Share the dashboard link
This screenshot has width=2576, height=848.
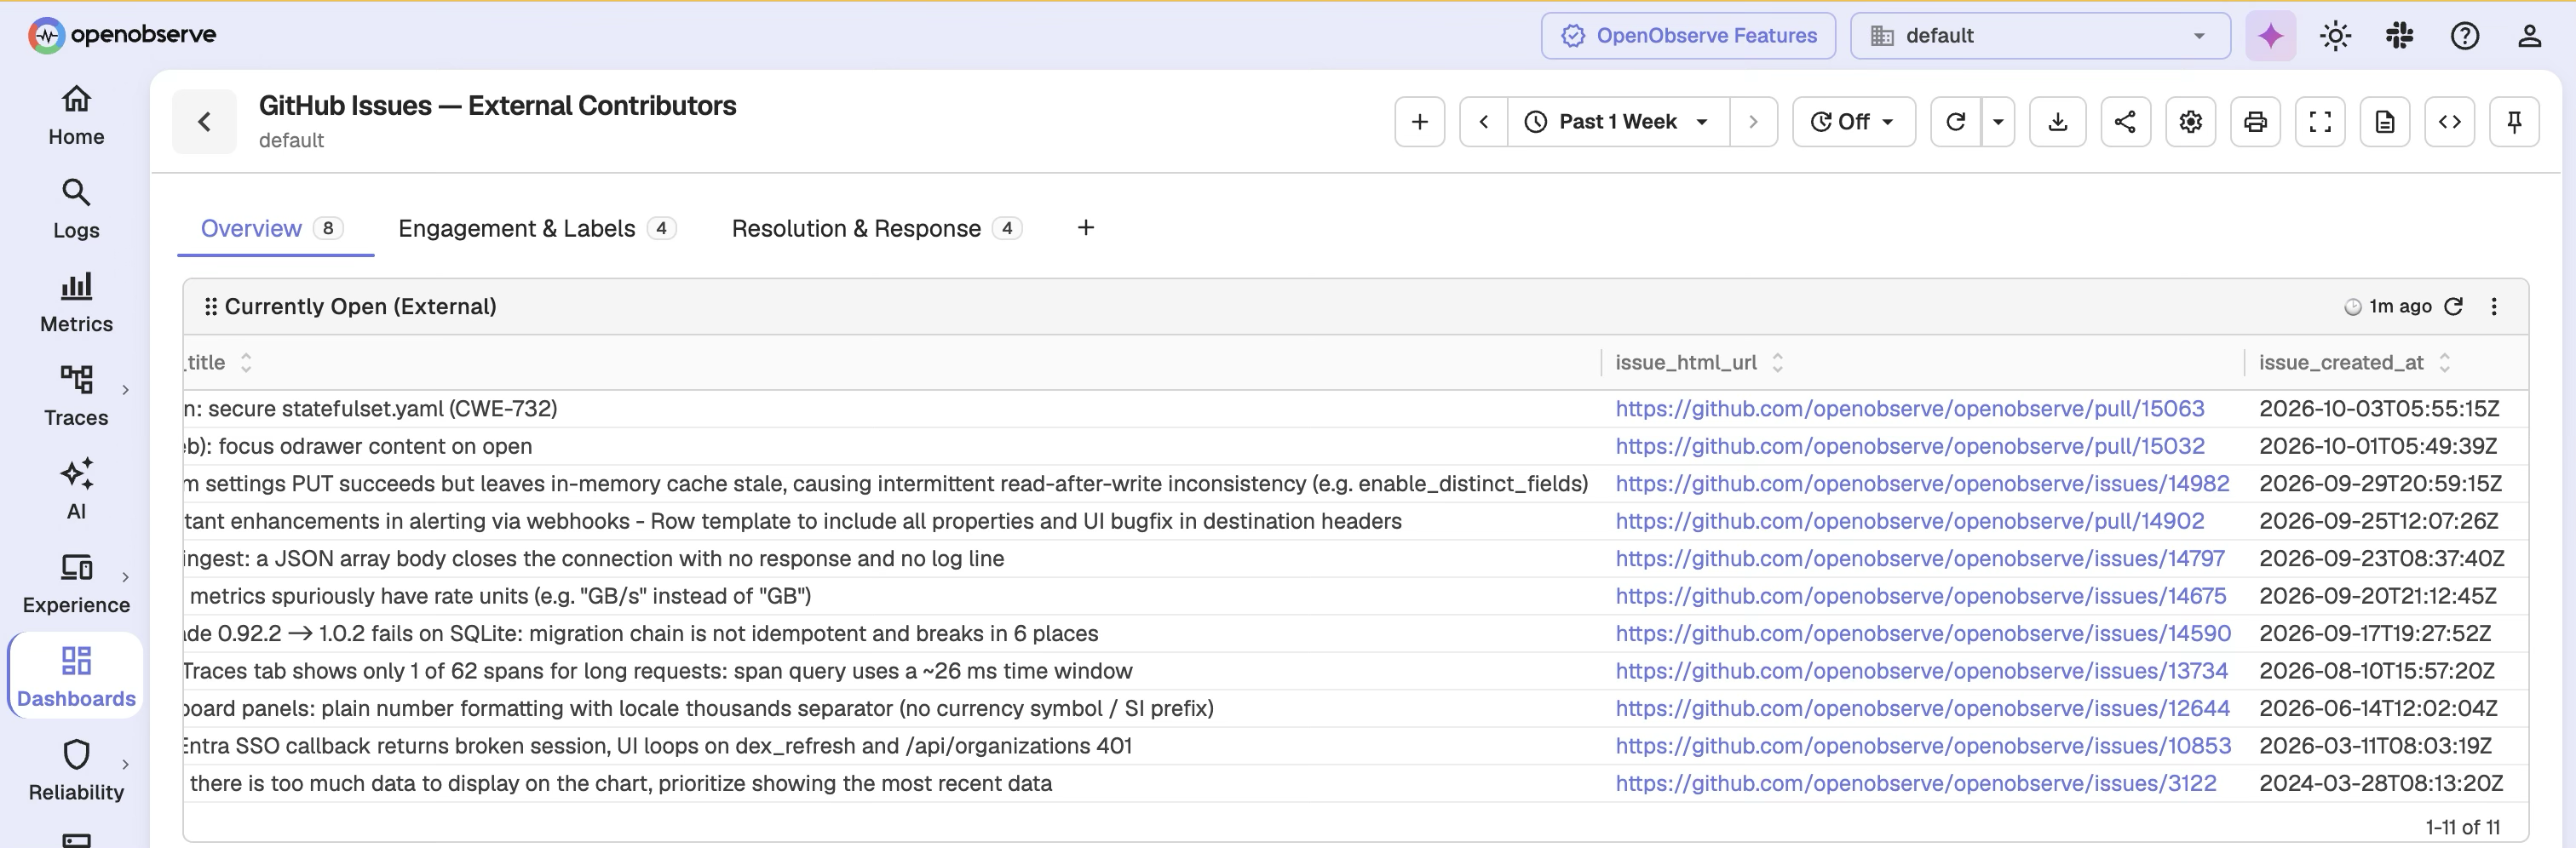click(x=2125, y=122)
